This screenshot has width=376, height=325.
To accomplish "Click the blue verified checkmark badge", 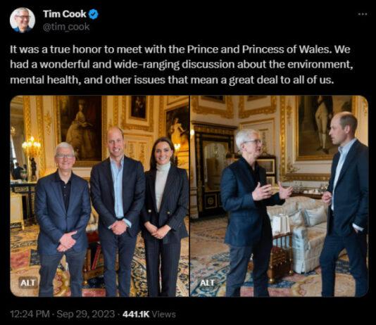I will (93, 14).
